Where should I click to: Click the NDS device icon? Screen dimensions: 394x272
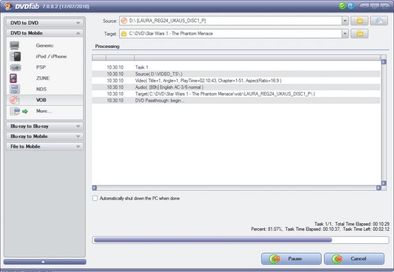coord(15,89)
